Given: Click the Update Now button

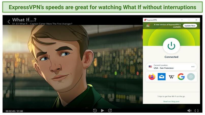Looking at the screenshot, I should tap(190, 26).
